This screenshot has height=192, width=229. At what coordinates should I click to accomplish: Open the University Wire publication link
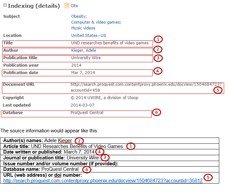coord(86,58)
